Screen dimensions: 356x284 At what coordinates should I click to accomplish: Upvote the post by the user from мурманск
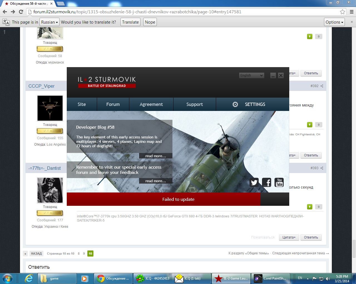pos(310,36)
